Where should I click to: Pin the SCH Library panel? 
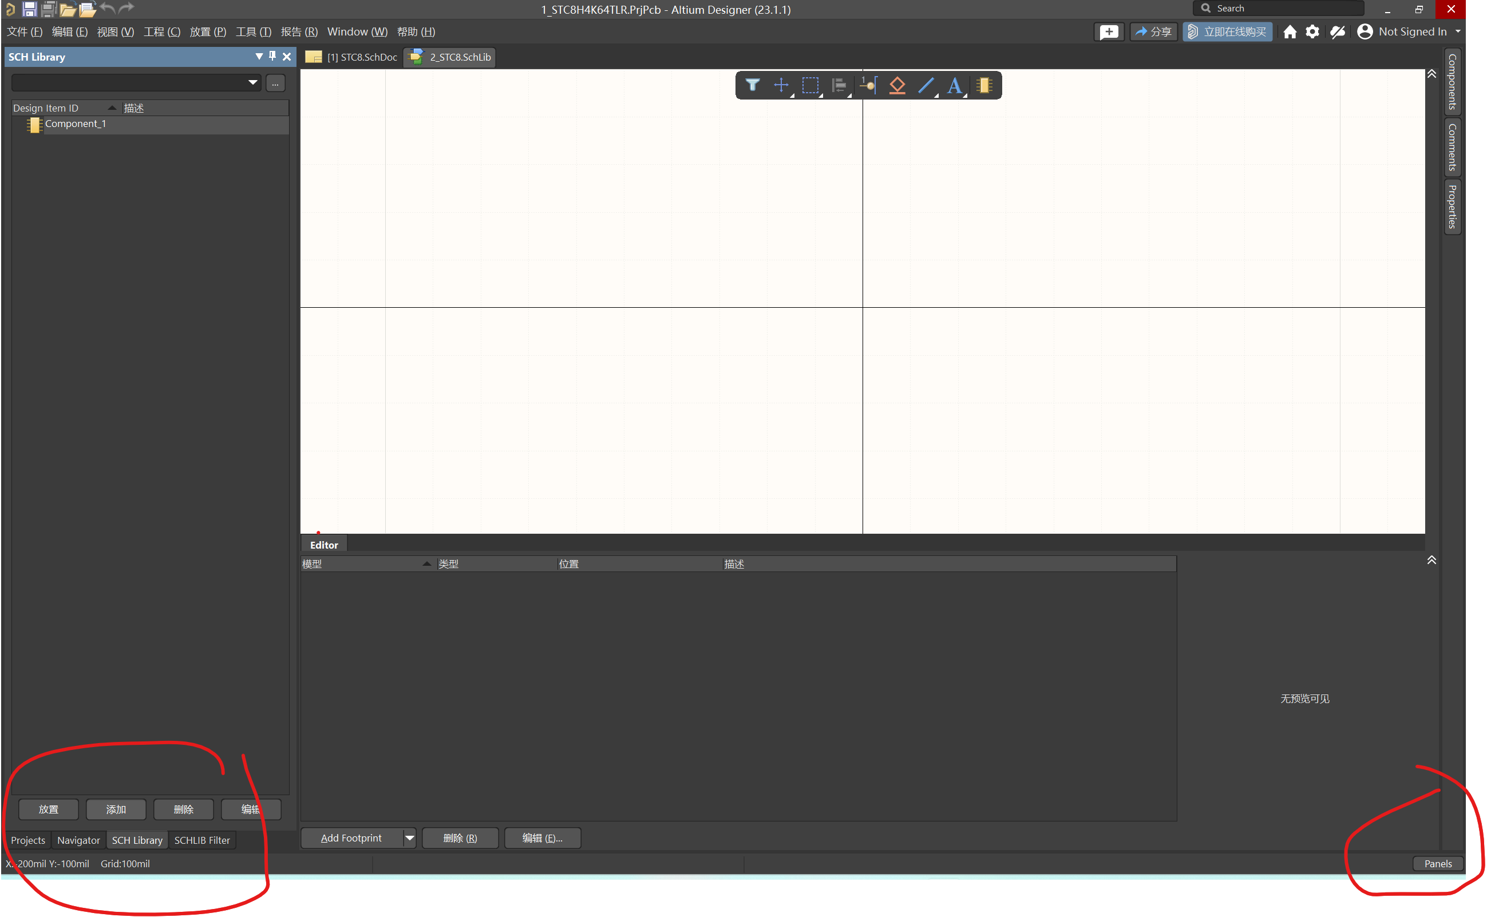(x=272, y=56)
